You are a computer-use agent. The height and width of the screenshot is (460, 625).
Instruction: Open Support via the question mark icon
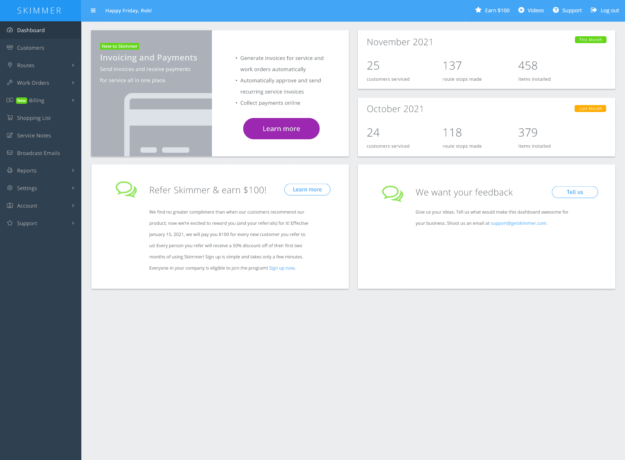click(x=556, y=10)
